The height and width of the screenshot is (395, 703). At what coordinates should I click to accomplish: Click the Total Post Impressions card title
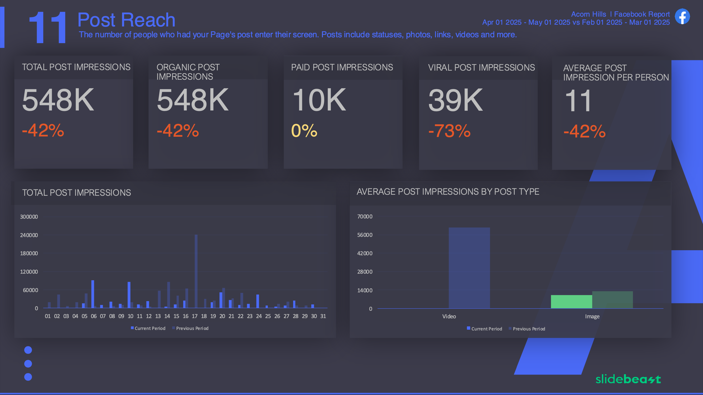click(76, 67)
